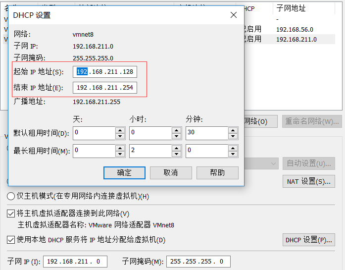The image size is (345, 270).
Task: Click the 起始 IP 地址 input field
Action: (105, 72)
